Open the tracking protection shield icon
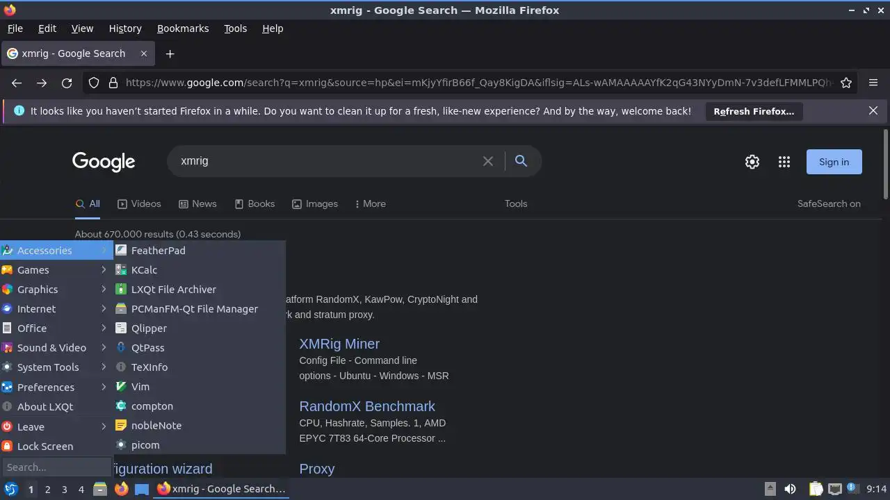The width and height of the screenshot is (890, 500). coord(94,83)
